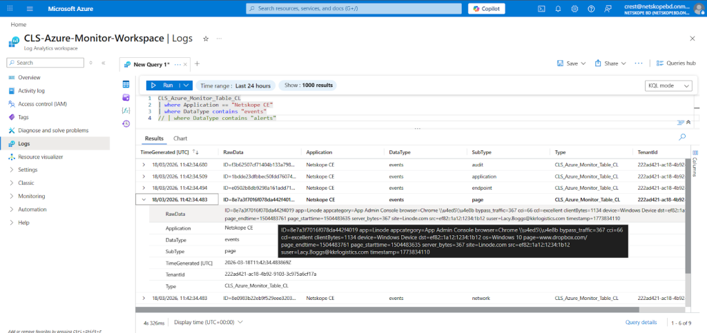This screenshot has height=333, width=707.
Task: Open the functions fx panel icon
Action: pyautogui.click(x=126, y=110)
